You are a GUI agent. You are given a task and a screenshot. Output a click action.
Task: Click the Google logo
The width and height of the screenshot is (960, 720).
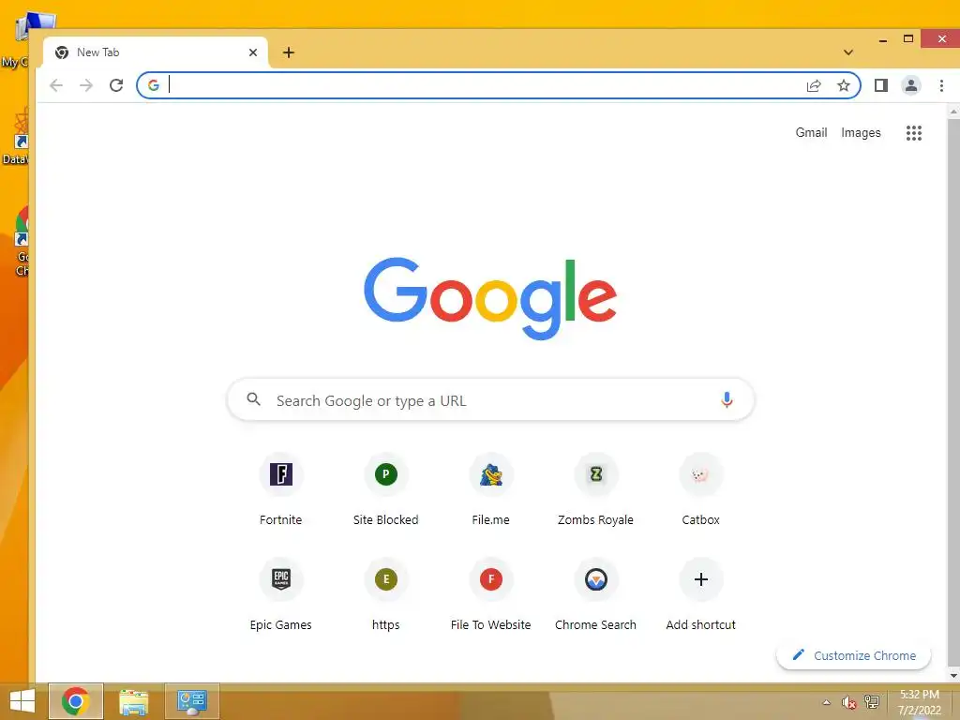point(490,298)
